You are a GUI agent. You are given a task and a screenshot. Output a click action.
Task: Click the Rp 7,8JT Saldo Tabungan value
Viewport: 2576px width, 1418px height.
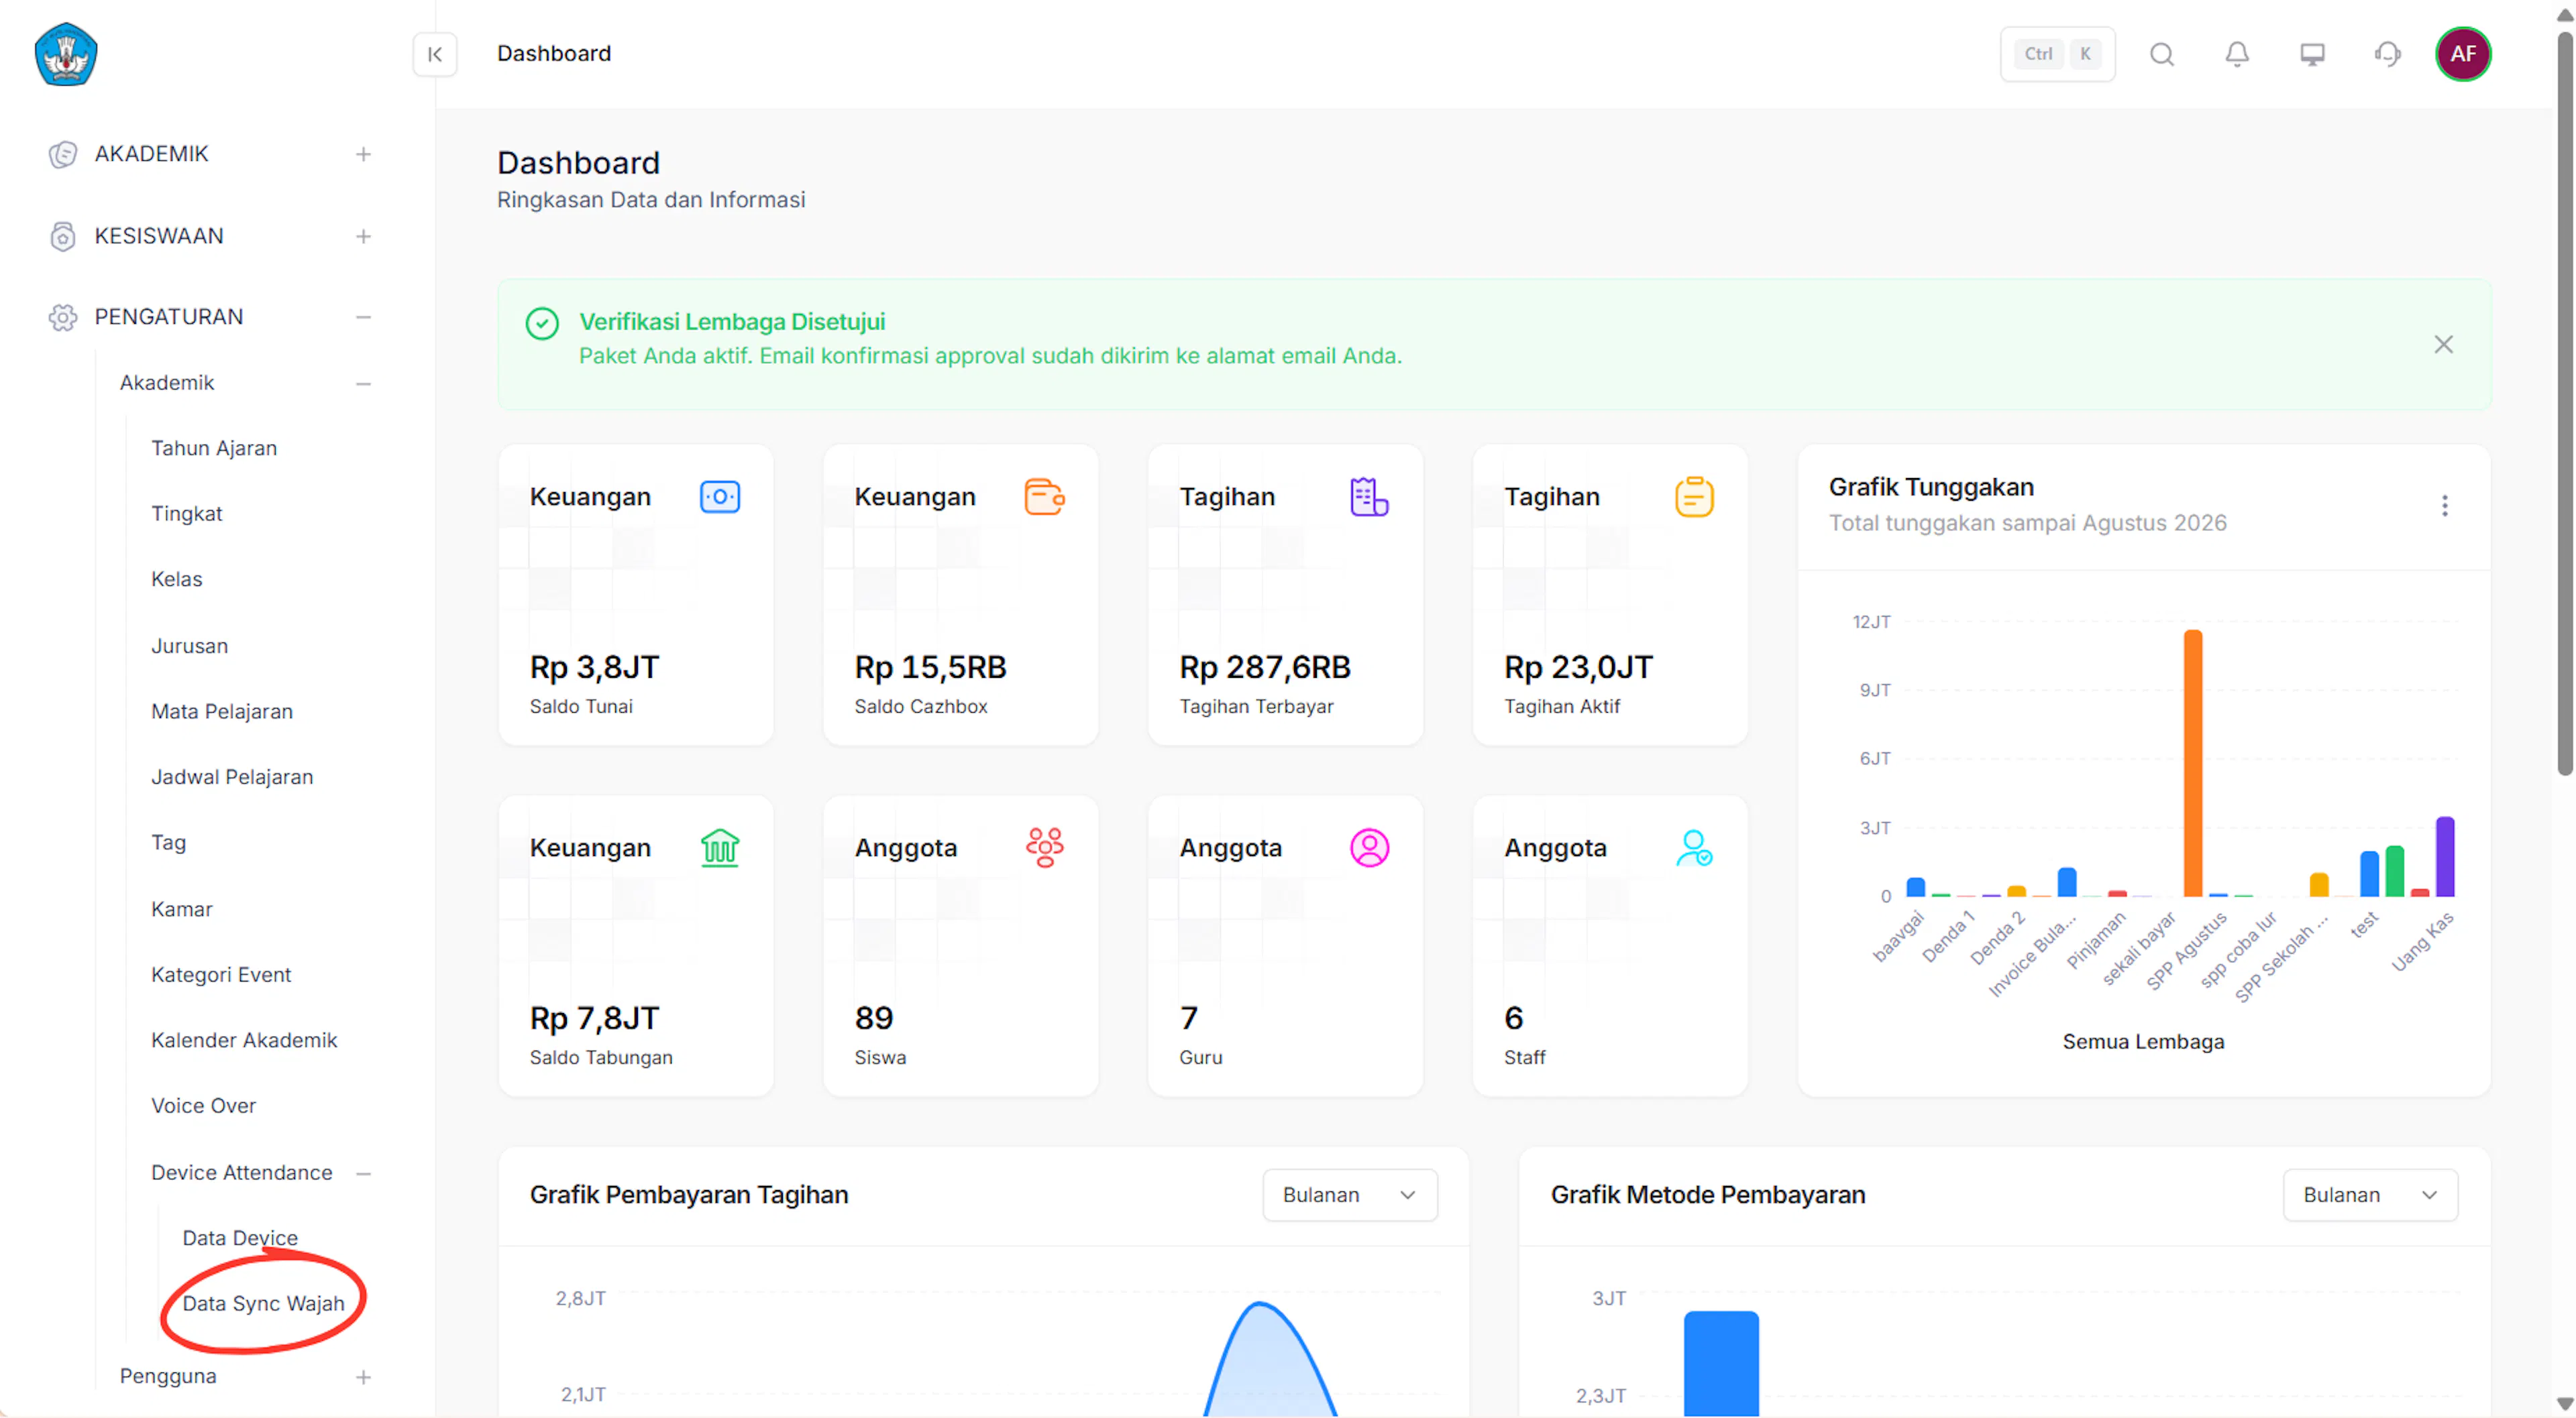[594, 1018]
